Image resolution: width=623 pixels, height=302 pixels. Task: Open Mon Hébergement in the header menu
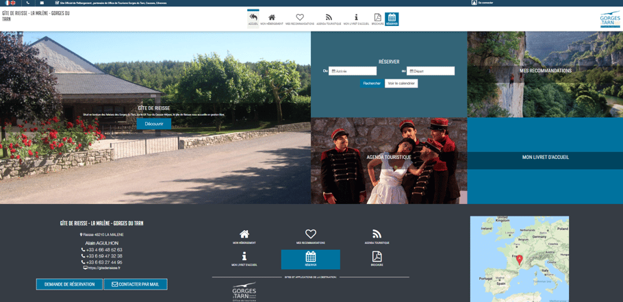[272, 19]
